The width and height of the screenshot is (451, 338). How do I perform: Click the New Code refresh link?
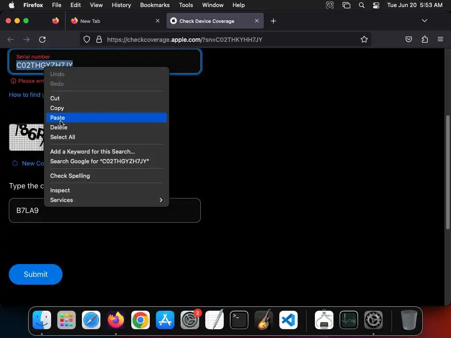coord(28,163)
